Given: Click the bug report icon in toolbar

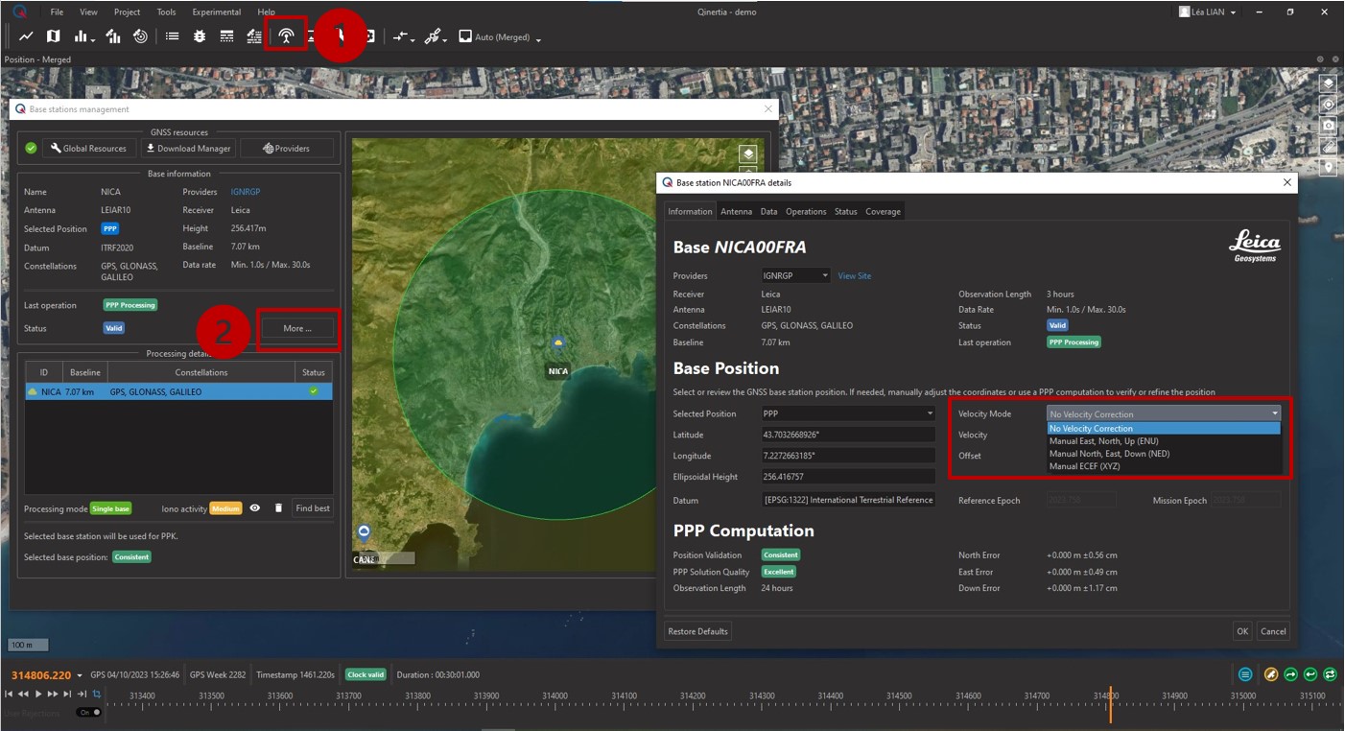Looking at the screenshot, I should pyautogui.click(x=200, y=36).
